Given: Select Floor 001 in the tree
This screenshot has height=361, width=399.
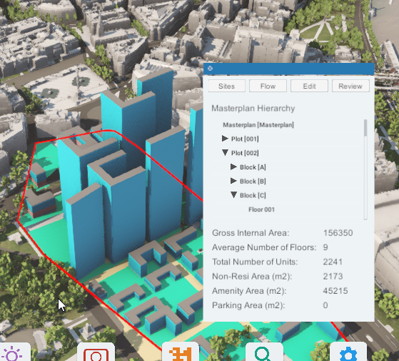Looking at the screenshot, I should click(x=261, y=209).
